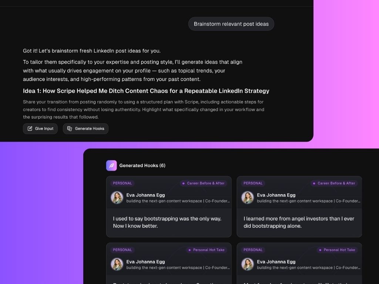Click Eva Johanna Egg name on first card
This screenshot has width=379, height=284.
click(145, 195)
